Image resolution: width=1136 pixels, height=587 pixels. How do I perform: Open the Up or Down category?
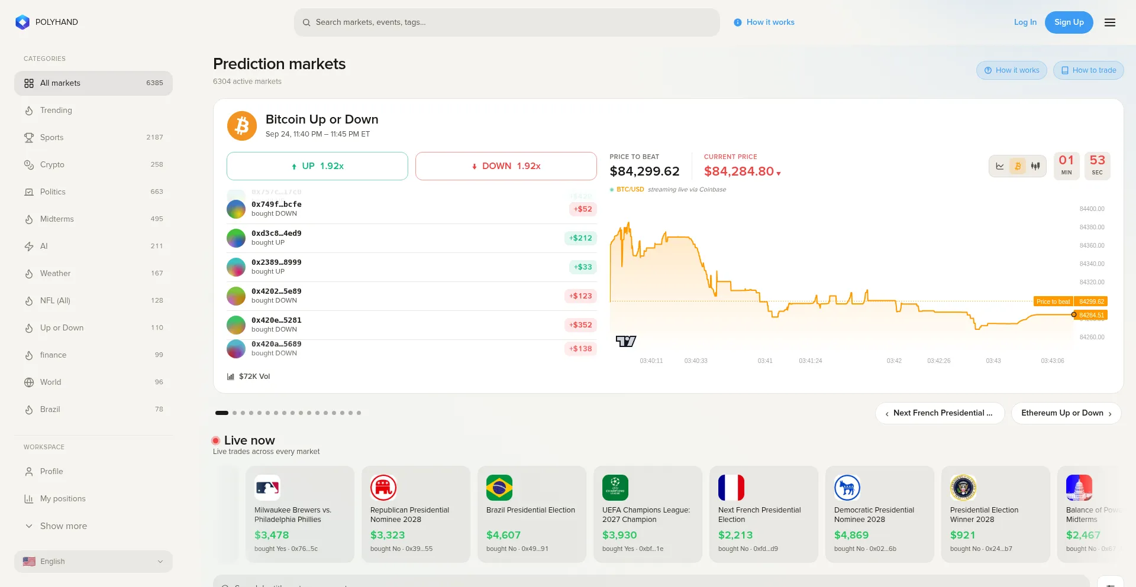tap(93, 328)
